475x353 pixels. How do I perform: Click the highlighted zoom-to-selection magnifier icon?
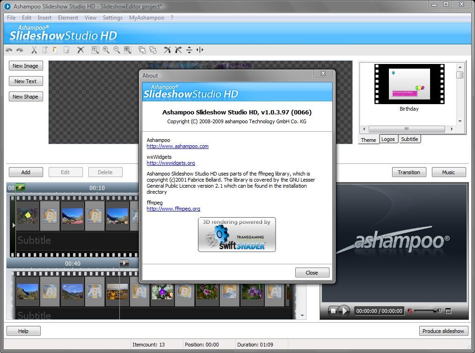127,49
